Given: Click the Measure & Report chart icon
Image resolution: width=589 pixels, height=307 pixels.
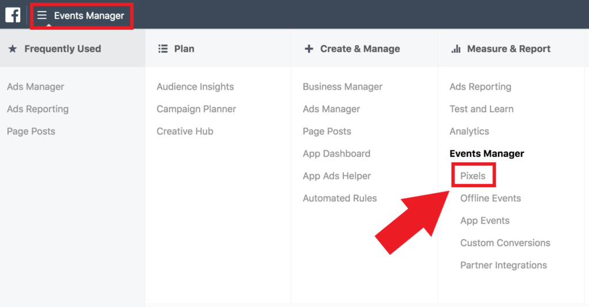Looking at the screenshot, I should click(456, 49).
